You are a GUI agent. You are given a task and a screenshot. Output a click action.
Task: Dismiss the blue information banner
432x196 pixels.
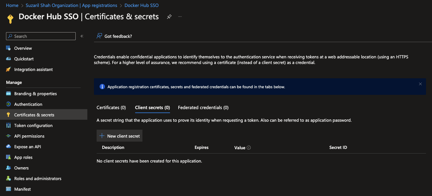420,84
